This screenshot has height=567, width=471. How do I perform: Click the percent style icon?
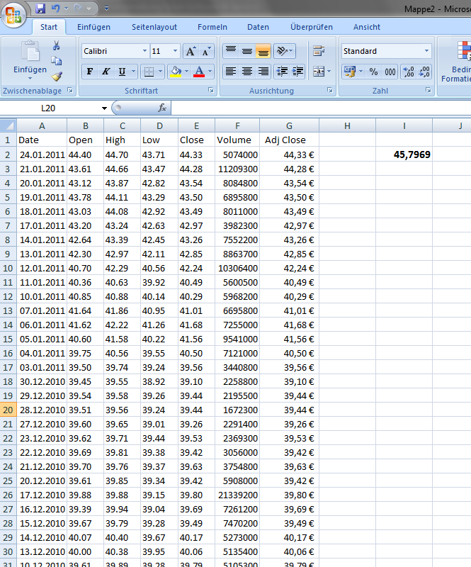click(373, 72)
